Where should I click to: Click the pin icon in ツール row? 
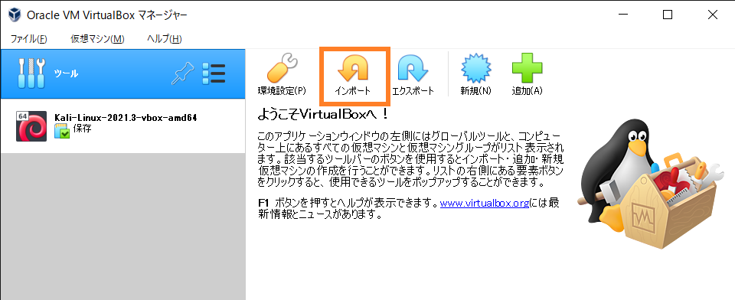tap(183, 73)
